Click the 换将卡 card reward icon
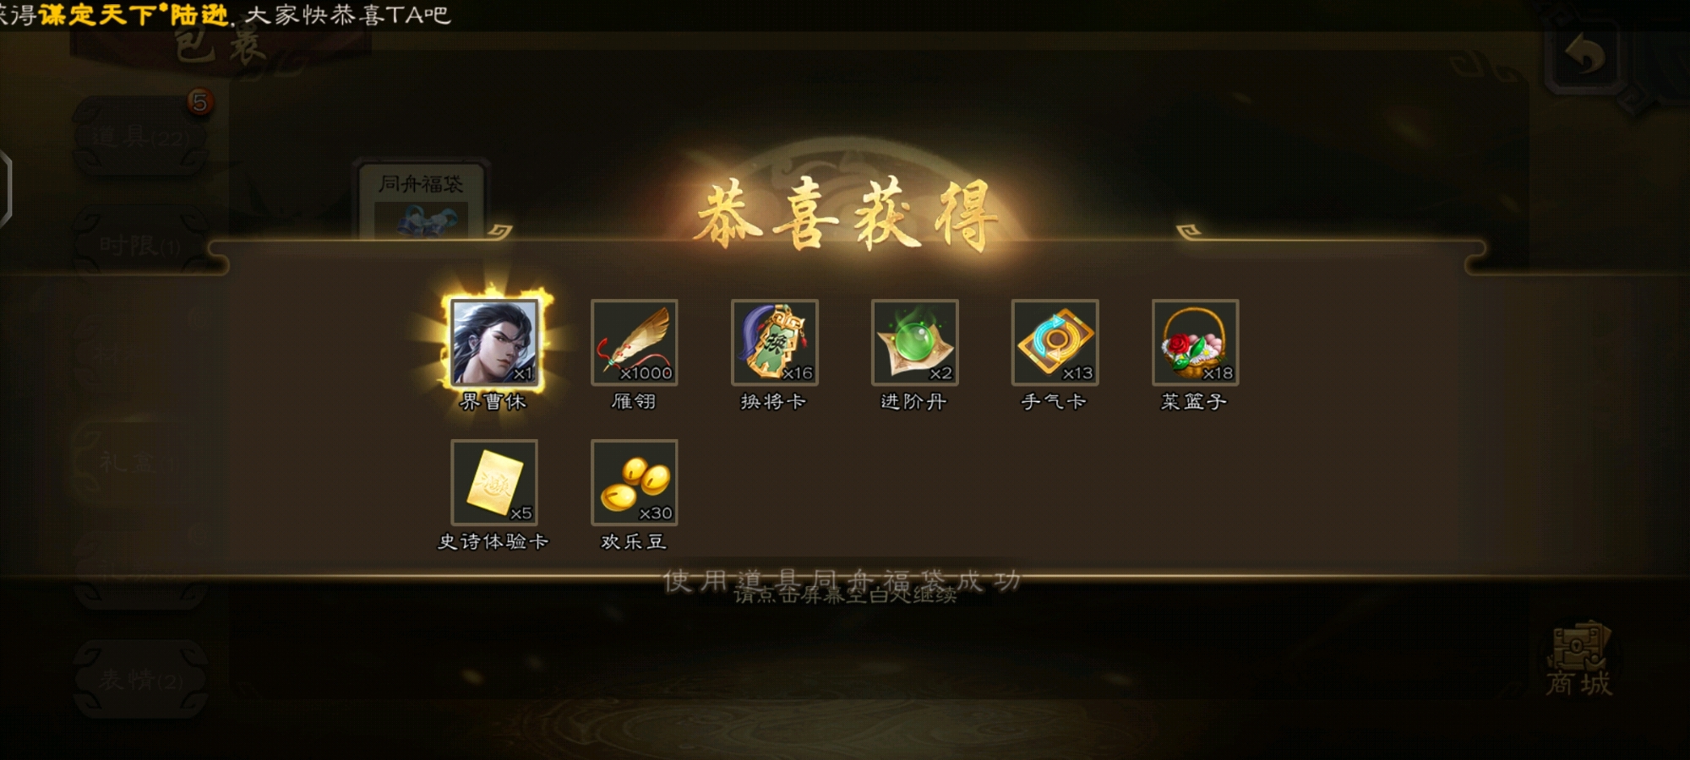 pos(775,342)
